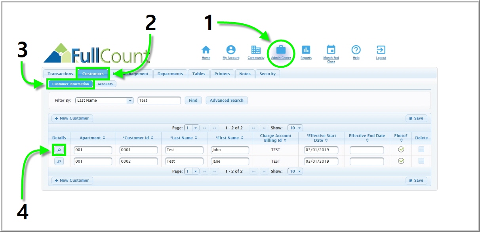Expand the Filter By Last Name dropdown
The width and height of the screenshot is (480, 232).
coord(130,101)
